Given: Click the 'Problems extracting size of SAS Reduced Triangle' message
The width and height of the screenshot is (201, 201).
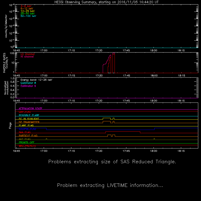Looking at the screenshot, I should click(x=112, y=162).
